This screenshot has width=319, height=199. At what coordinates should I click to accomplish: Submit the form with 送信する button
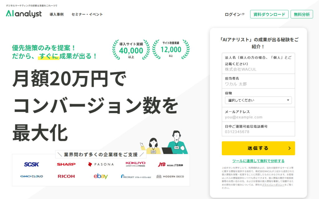[x=258, y=148]
